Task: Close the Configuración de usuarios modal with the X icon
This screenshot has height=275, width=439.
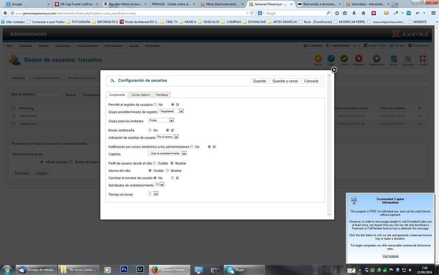Action: pos(334,70)
